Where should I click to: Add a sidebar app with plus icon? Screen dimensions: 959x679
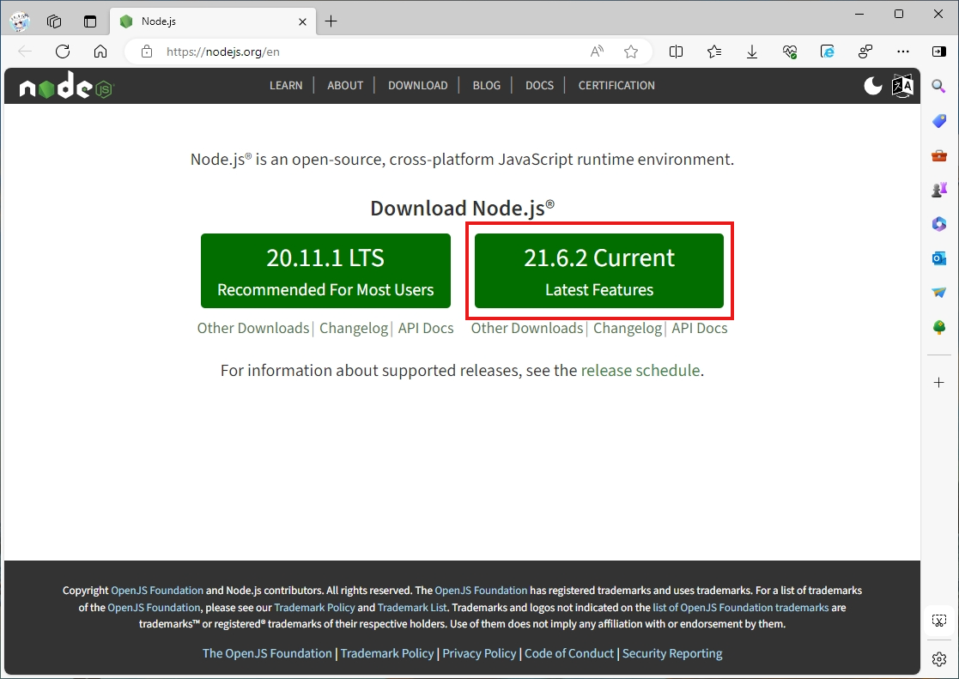click(938, 382)
